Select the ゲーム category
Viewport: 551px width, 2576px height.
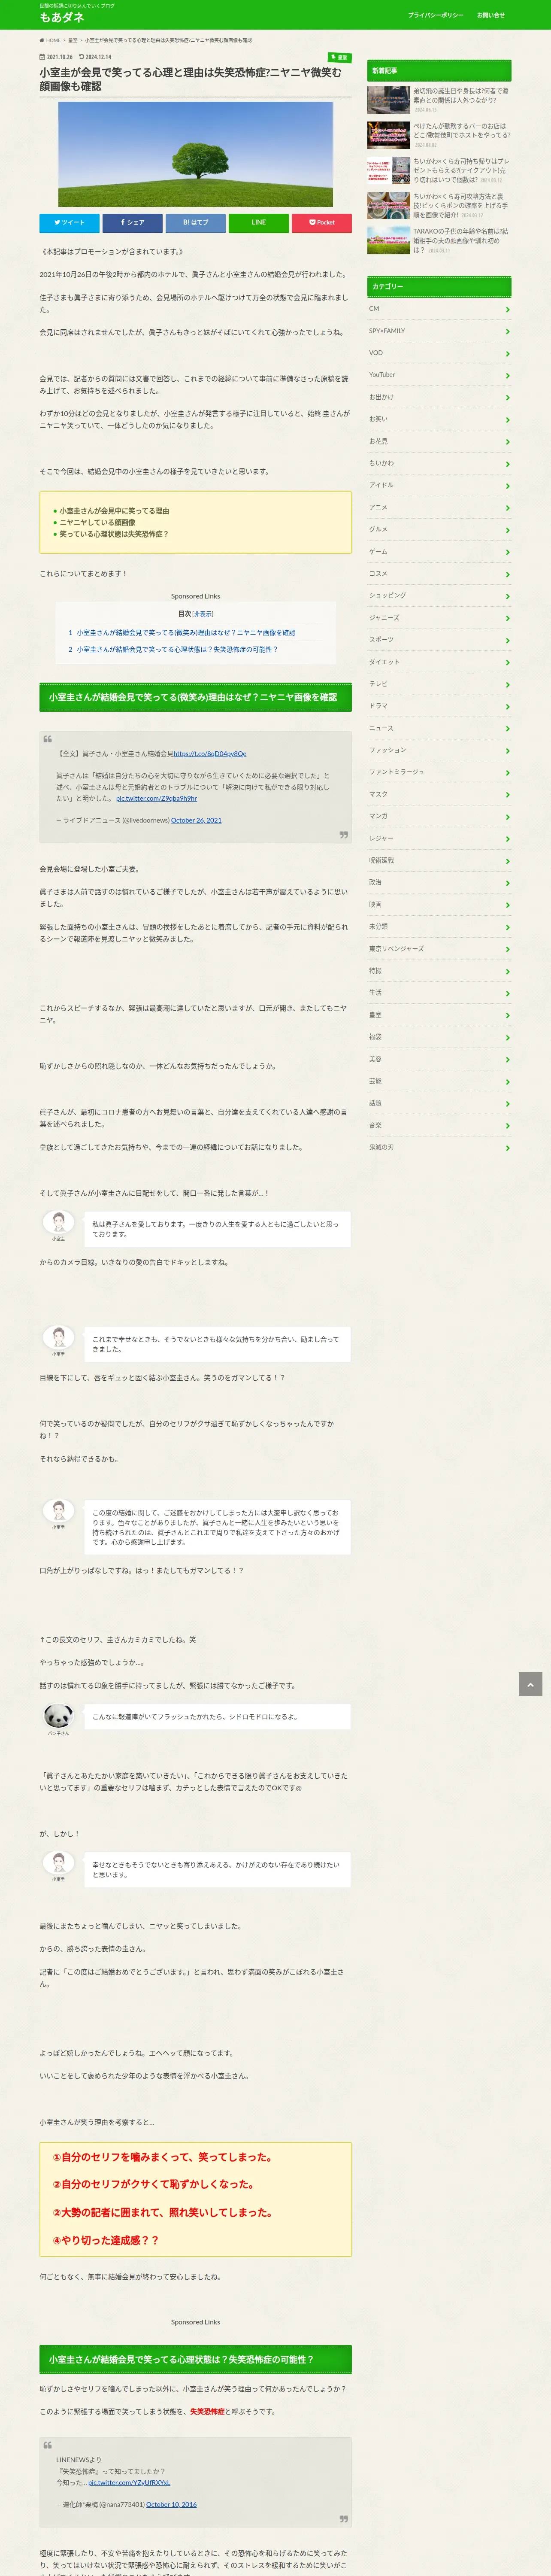439,552
